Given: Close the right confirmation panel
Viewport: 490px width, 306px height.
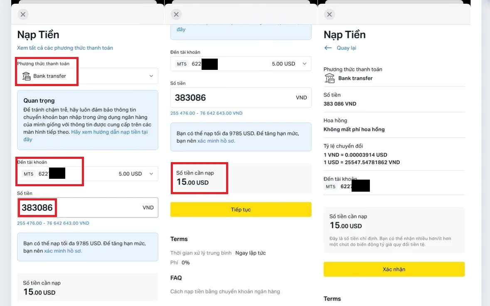Looking at the screenshot, I should coord(330,15).
